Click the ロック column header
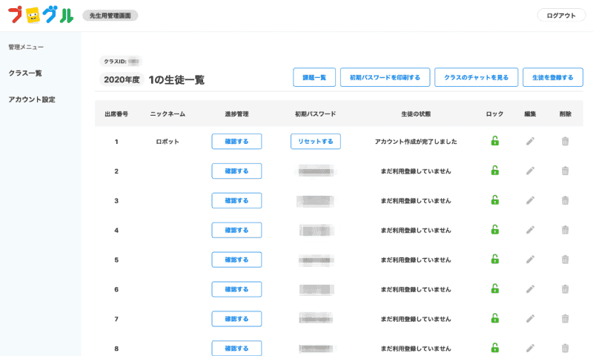 coord(494,114)
